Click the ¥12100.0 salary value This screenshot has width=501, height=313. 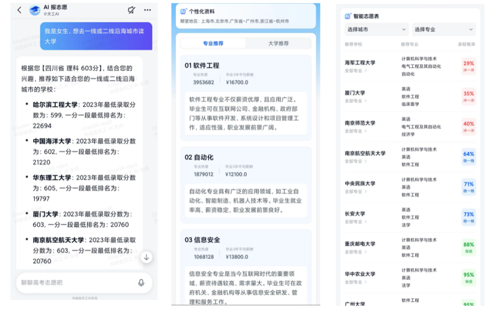[236, 174]
